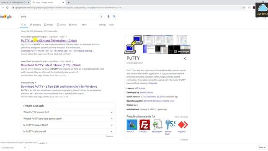Expand 'Is PuTTY safe to use?'
Viewport: 268px width, 151px height.
[x=68, y=131]
